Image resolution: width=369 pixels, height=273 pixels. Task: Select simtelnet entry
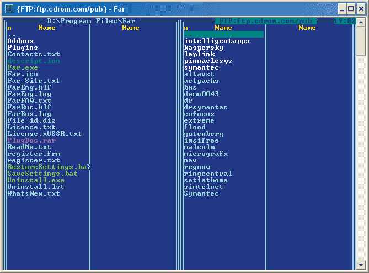[x=204, y=187]
